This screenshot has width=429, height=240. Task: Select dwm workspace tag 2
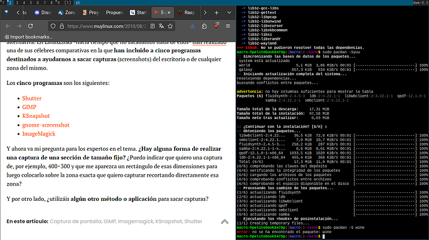(x=10, y=2)
